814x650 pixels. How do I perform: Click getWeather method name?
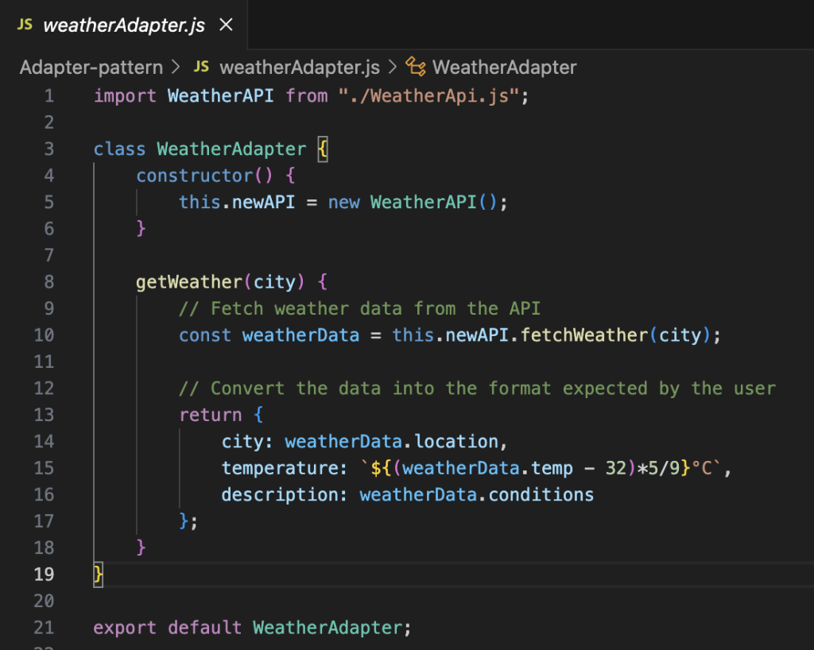[x=189, y=282]
